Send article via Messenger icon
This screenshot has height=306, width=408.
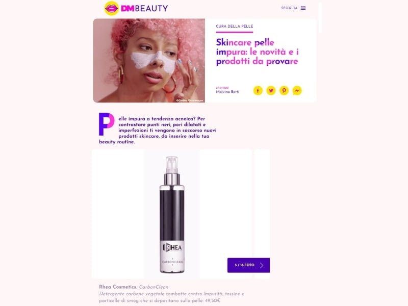point(297,91)
